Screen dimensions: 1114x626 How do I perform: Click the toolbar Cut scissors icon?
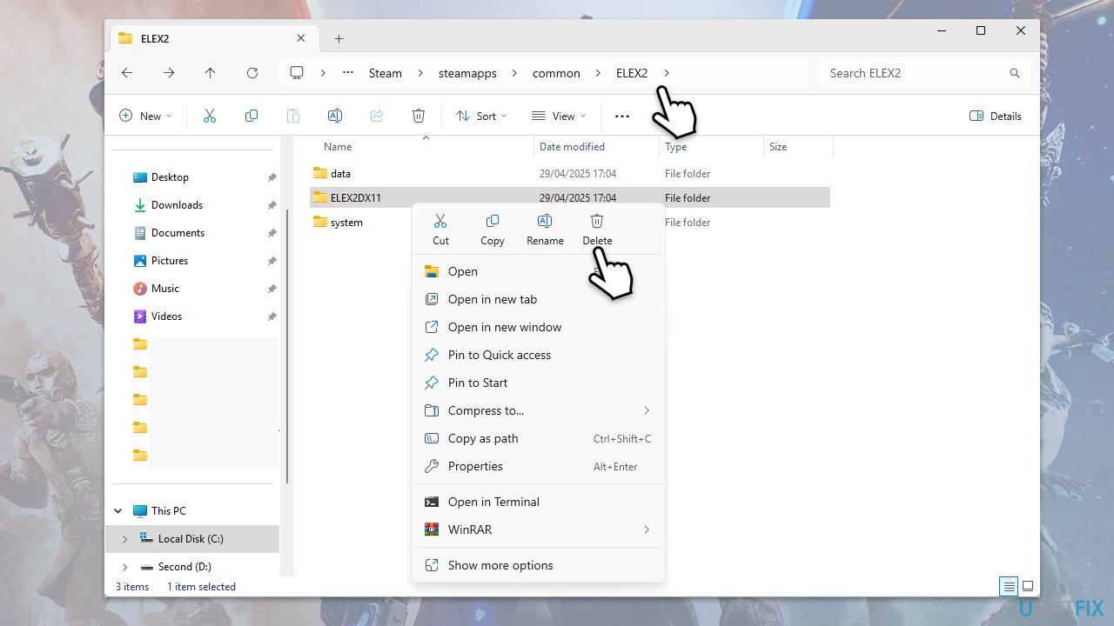(x=210, y=116)
